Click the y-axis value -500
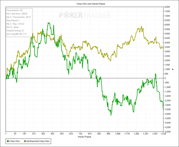This screenshot has height=147, width=179. point(167,83)
